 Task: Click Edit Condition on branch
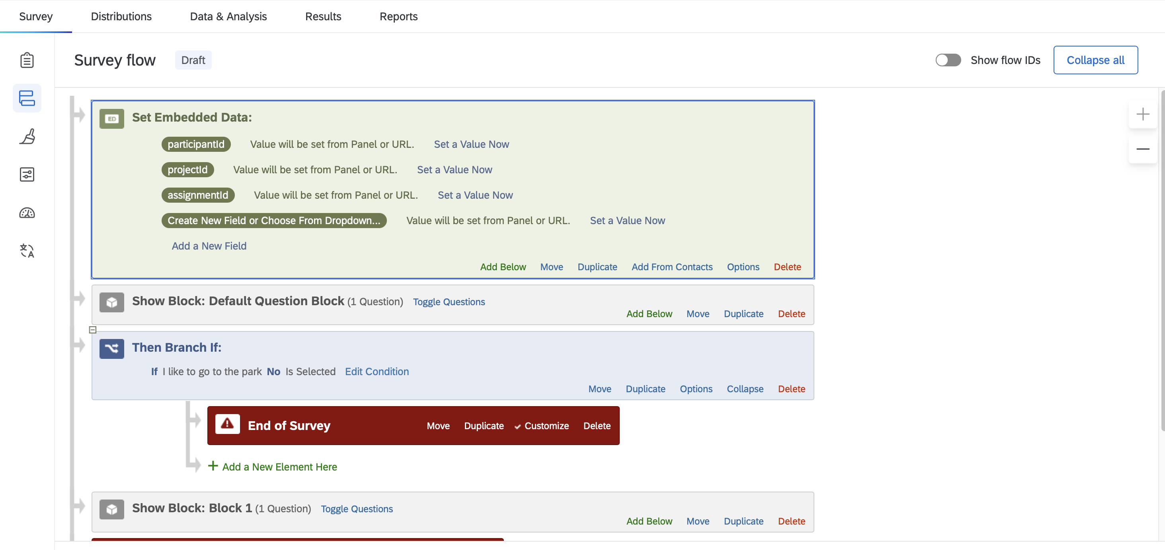(x=377, y=371)
